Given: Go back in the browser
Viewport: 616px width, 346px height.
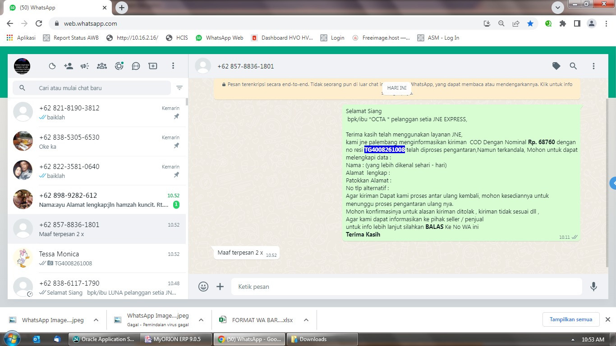Looking at the screenshot, I should (10, 23).
